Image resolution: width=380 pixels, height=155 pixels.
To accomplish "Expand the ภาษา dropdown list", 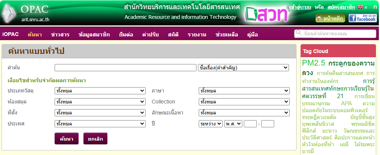I will point(244,91).
